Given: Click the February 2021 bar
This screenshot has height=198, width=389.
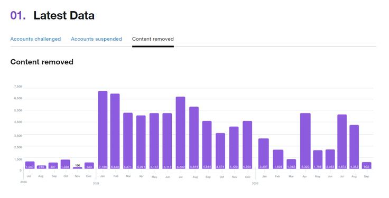Looking at the screenshot, I should 115,131.
